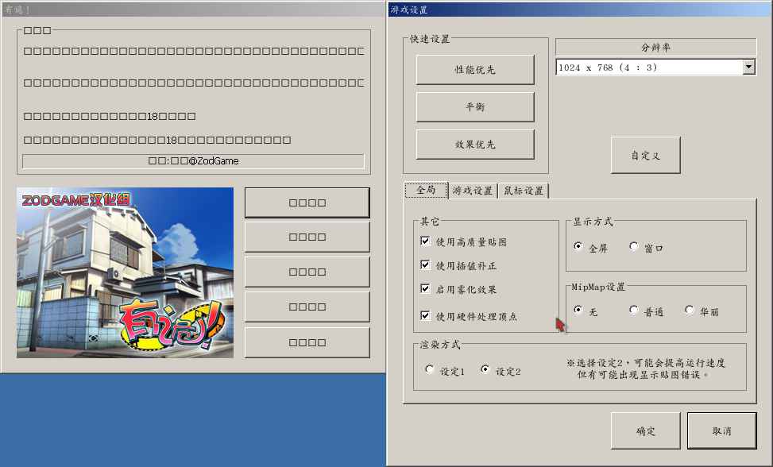The width and height of the screenshot is (773, 467).
Task: Switch to the 全局 tab
Action: pos(426,190)
